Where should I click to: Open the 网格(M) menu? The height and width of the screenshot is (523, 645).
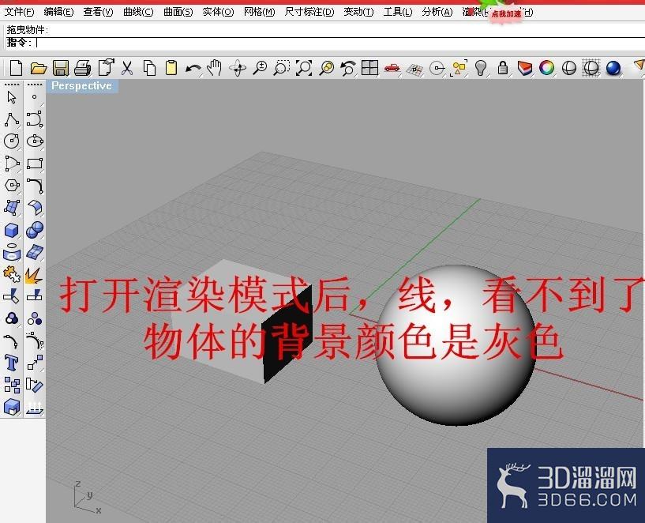click(x=259, y=12)
